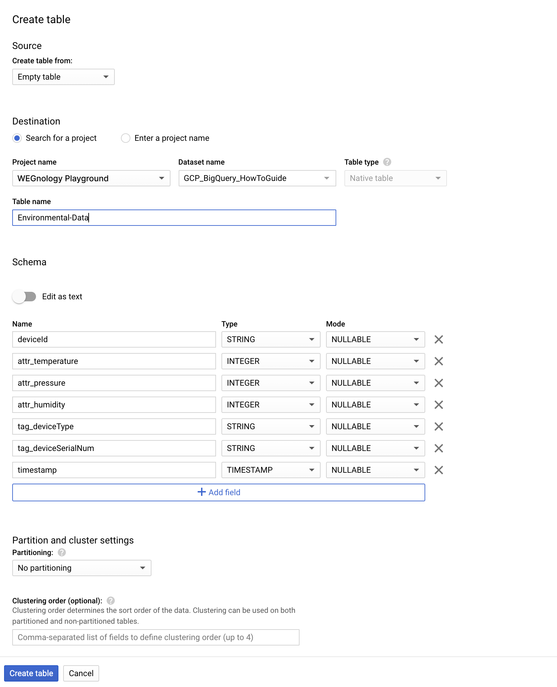Viewport: 557px width, 687px height.
Task: Open the attr_pressure Type dropdown
Action: click(271, 383)
